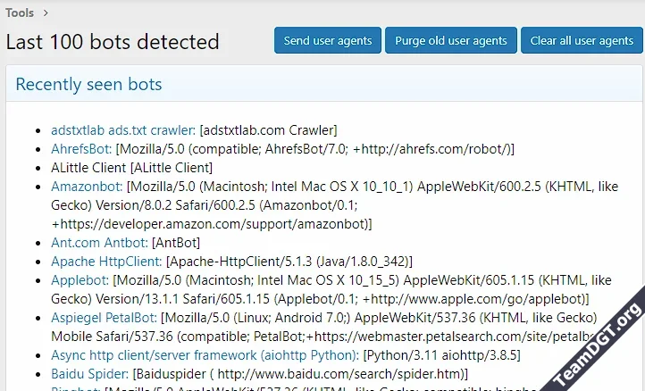Open the Applebot link
This screenshot has width=645, height=391.
80,280
